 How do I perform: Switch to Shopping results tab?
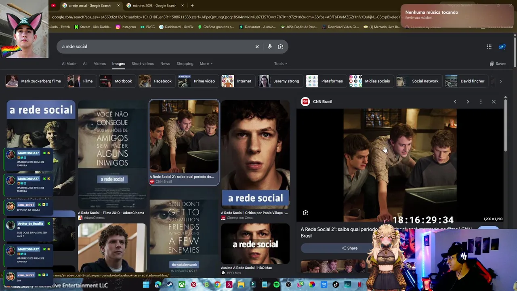(x=185, y=63)
